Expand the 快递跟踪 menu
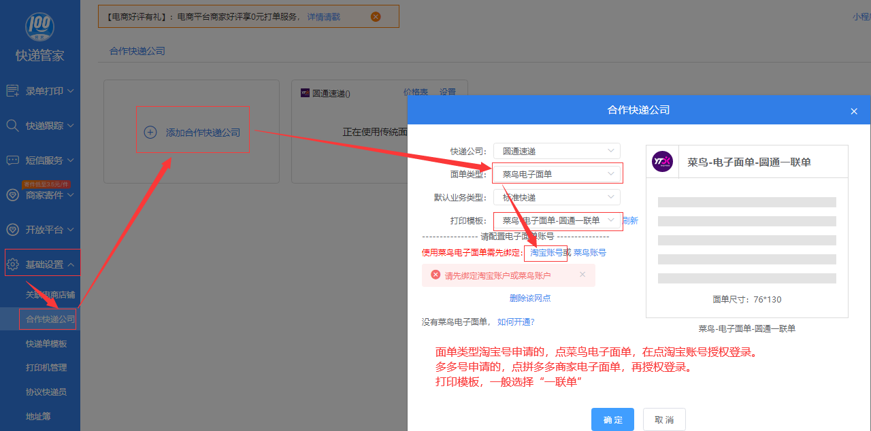Viewport: 871px width, 431px height. [x=71, y=126]
